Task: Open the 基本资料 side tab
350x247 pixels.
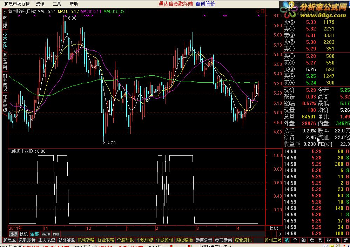Action: [5, 61]
